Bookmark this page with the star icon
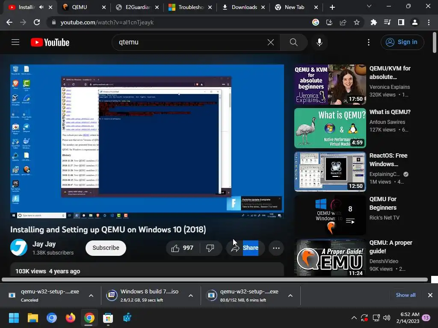438x328 pixels. [x=357, y=22]
